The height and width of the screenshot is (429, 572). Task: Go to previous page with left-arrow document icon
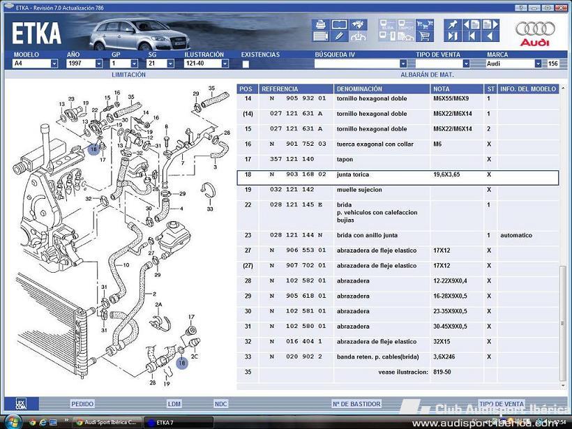click(x=471, y=25)
